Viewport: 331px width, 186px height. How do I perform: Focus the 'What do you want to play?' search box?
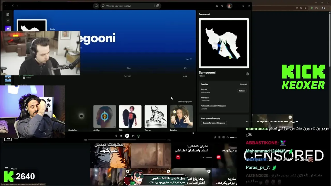[x=128, y=6]
